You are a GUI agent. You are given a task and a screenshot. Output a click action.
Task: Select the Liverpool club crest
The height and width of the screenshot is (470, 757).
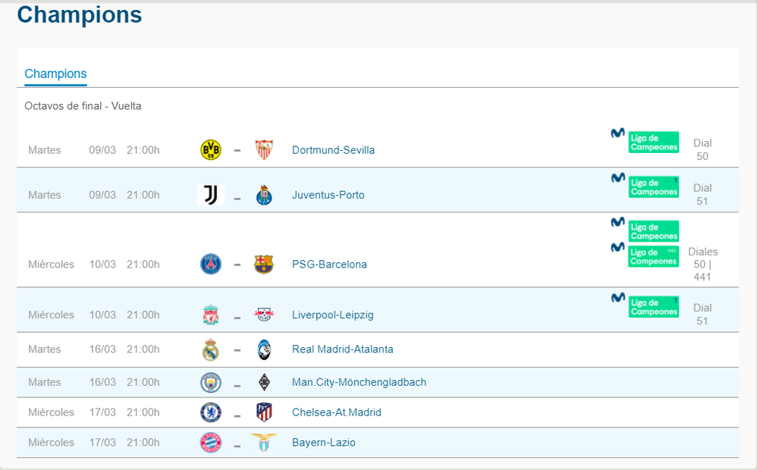211,315
